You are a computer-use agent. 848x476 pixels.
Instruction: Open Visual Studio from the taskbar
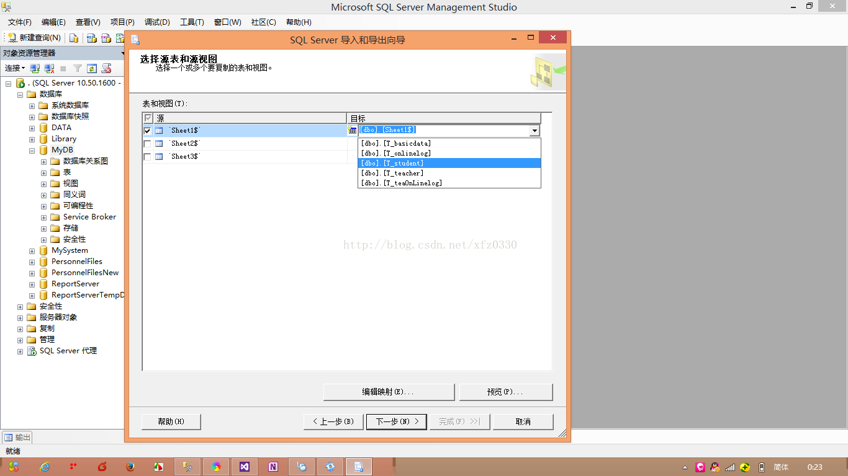click(245, 467)
